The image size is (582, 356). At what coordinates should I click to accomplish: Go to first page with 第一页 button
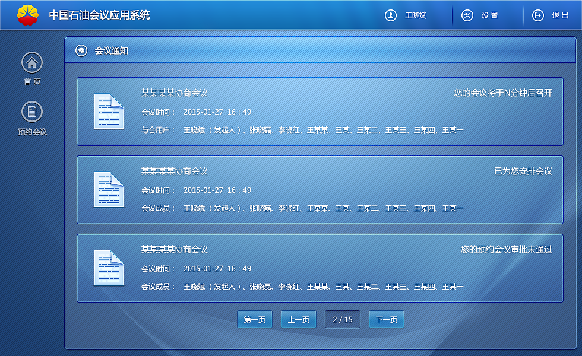[255, 319]
